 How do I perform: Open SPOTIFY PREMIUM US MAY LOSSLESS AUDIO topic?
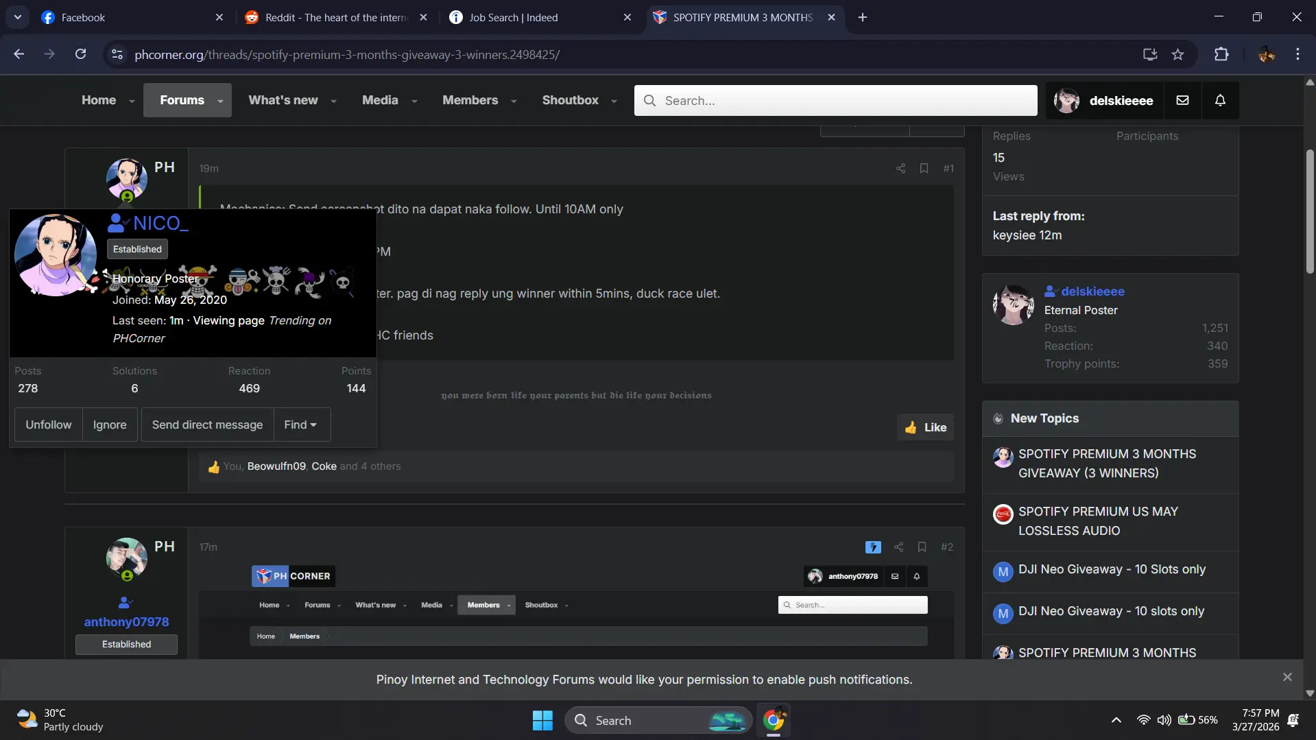[1098, 521]
